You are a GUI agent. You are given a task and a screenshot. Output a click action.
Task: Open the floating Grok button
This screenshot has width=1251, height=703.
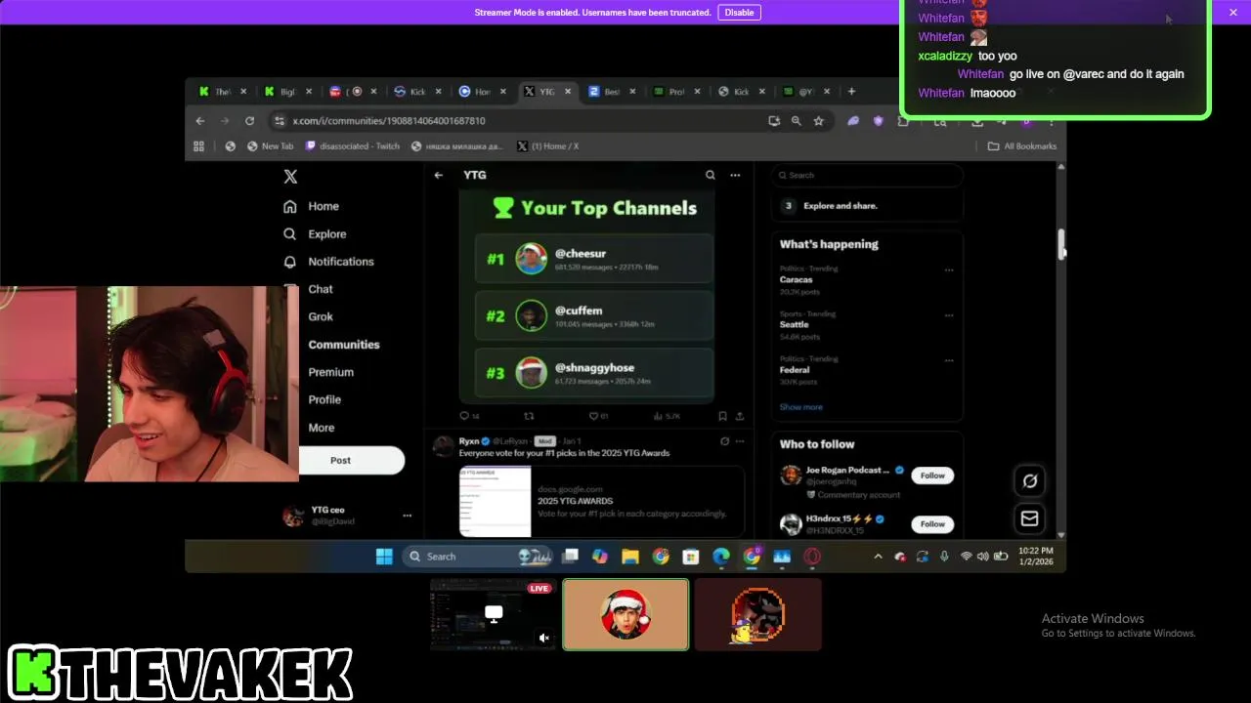tap(1029, 480)
